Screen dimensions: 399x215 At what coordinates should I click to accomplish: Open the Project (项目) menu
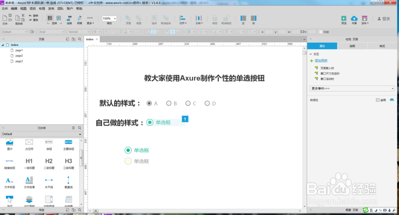click(x=33, y=9)
